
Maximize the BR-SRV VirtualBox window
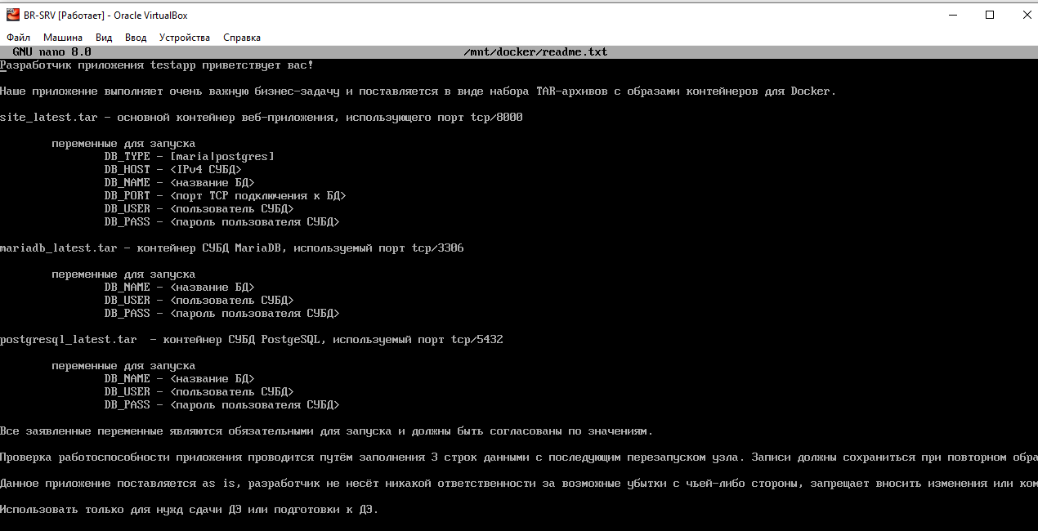click(990, 15)
